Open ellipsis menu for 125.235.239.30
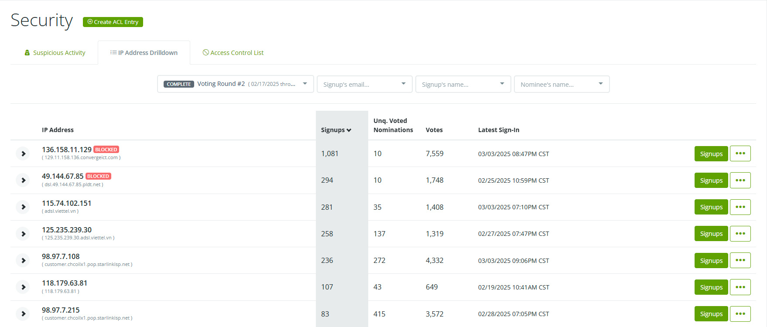The image size is (767, 327). [740, 234]
